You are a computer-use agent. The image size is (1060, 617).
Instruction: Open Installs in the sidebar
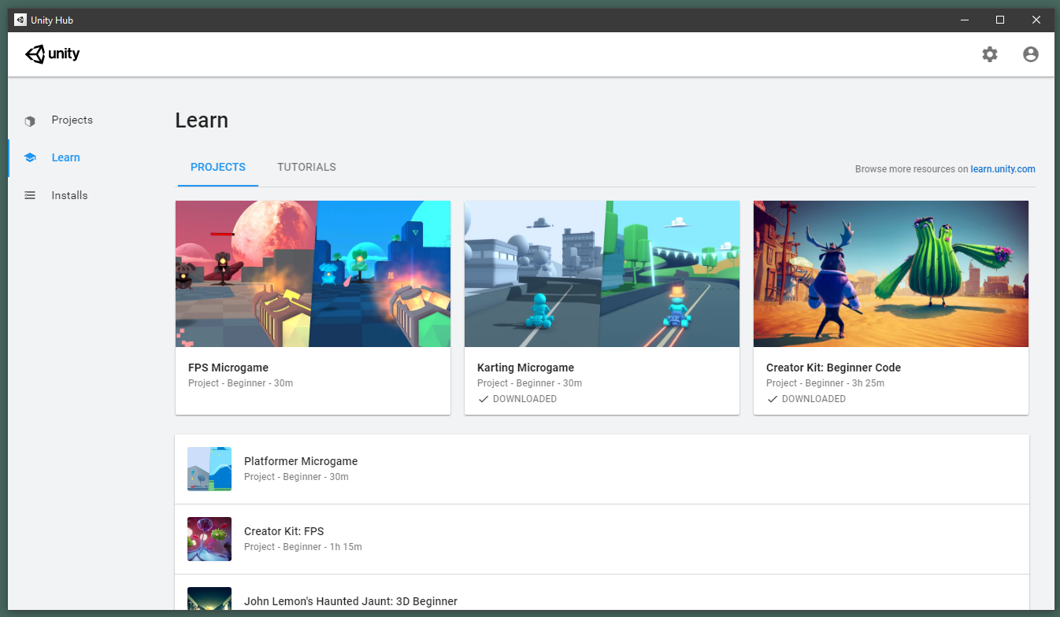point(70,195)
